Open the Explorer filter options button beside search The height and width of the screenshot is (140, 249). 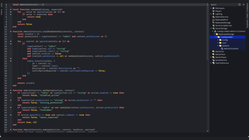243,5
